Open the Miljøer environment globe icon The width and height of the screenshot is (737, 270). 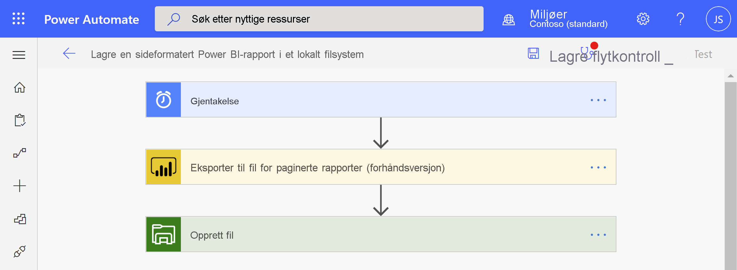509,20
